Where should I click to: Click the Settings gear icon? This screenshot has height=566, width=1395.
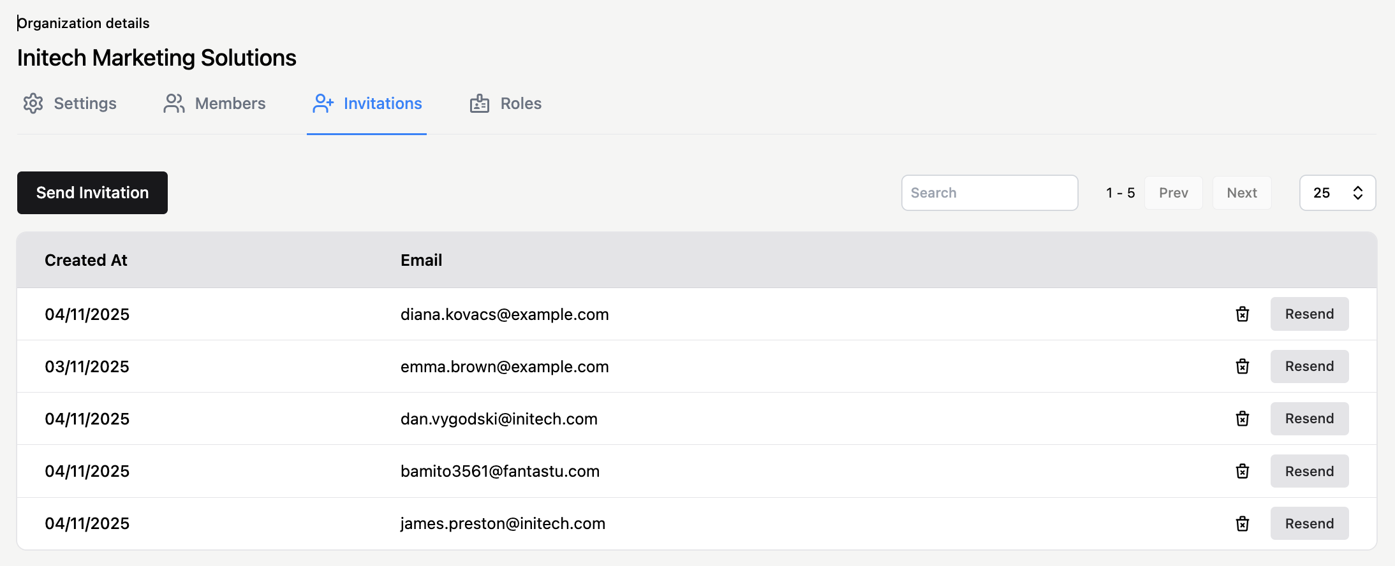[33, 103]
